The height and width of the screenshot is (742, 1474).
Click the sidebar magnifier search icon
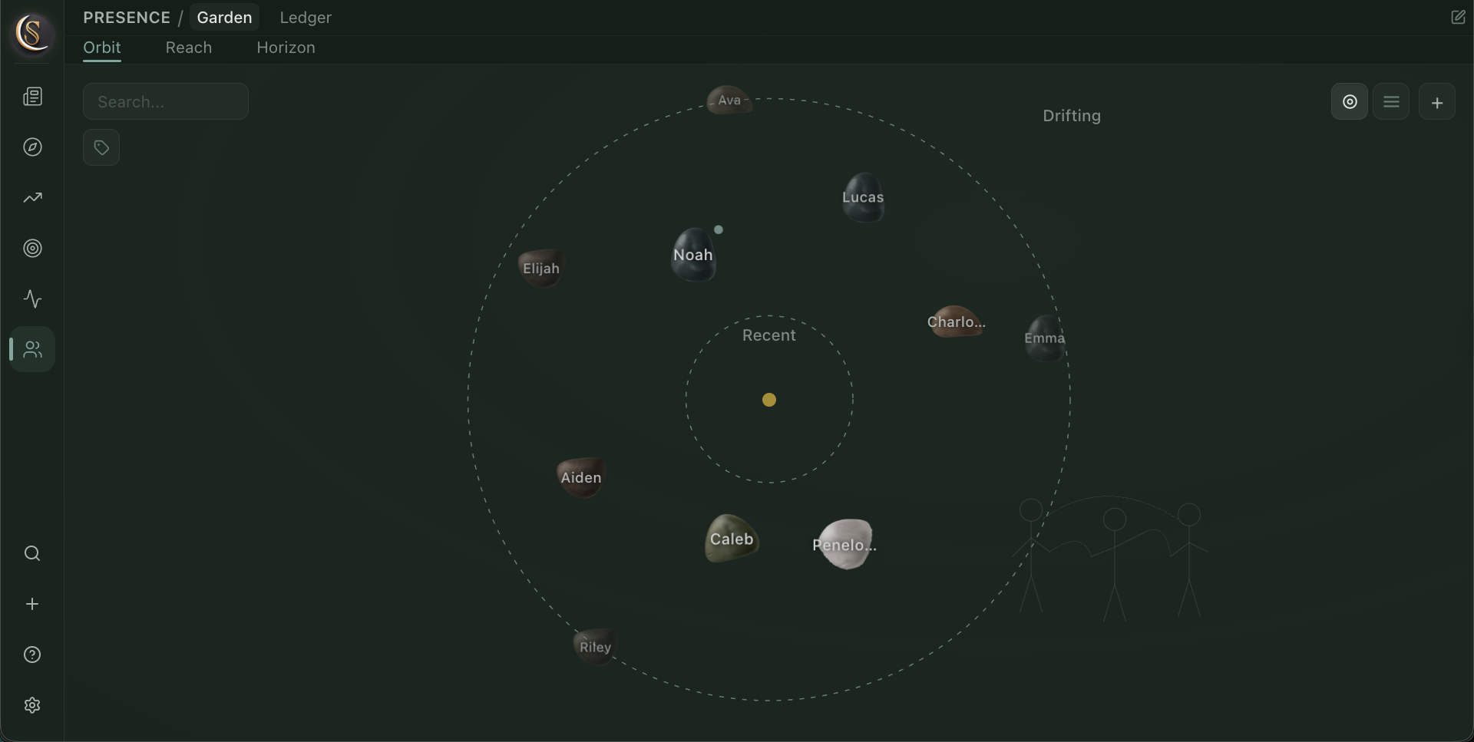pos(32,553)
